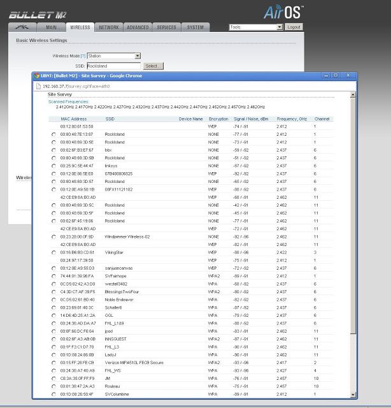Click the scrollbar up arrow in Site Survey
391x408 pixels.
(353, 95)
